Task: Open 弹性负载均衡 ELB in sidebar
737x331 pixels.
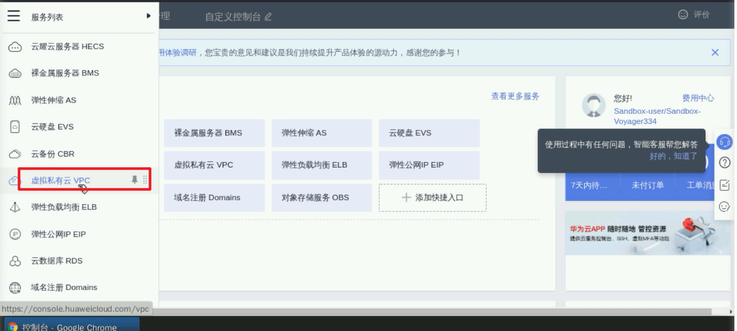Action: point(64,207)
